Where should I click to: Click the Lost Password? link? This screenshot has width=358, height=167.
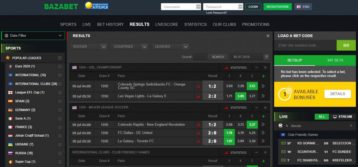(x=216, y=13)
